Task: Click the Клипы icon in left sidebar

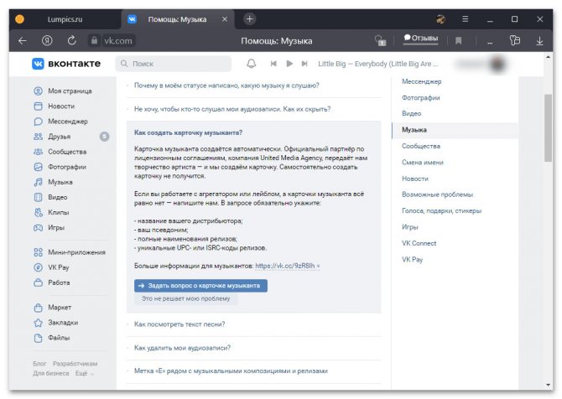Action: (38, 212)
